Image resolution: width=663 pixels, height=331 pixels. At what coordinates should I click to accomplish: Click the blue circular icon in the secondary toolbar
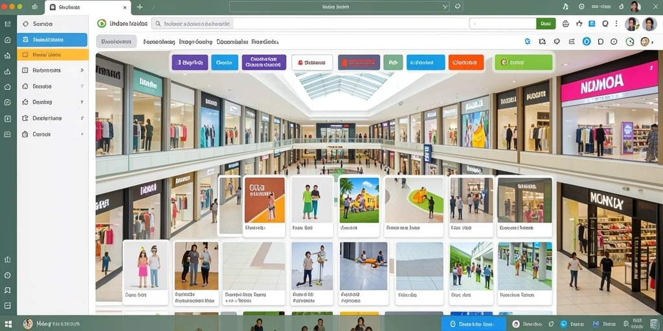[586, 41]
